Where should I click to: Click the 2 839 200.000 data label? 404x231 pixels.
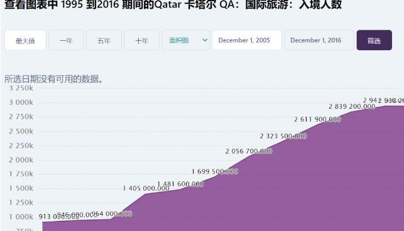click(x=352, y=106)
